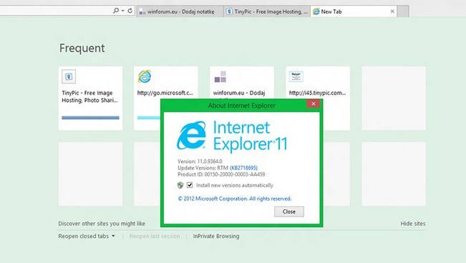Click the Version: 11.0.9364.0 text
The width and height of the screenshot is (466, 263).
tap(200, 162)
